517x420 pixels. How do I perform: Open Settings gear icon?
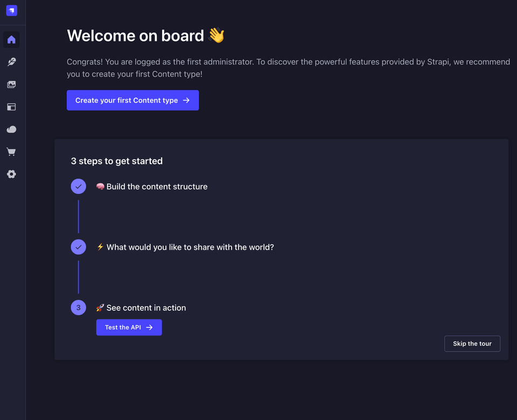pos(11,174)
